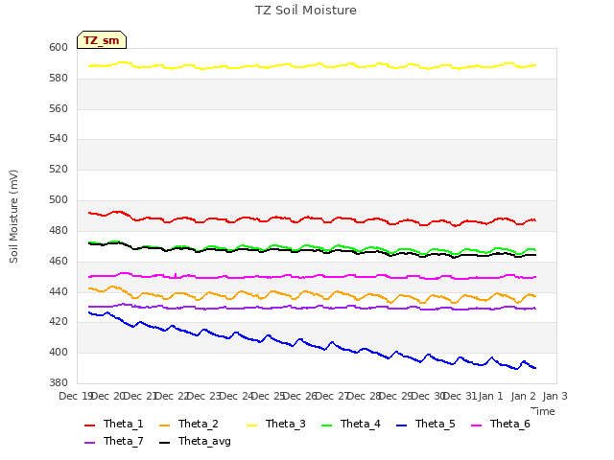Click the 580 y-axis tick label

tap(59, 78)
